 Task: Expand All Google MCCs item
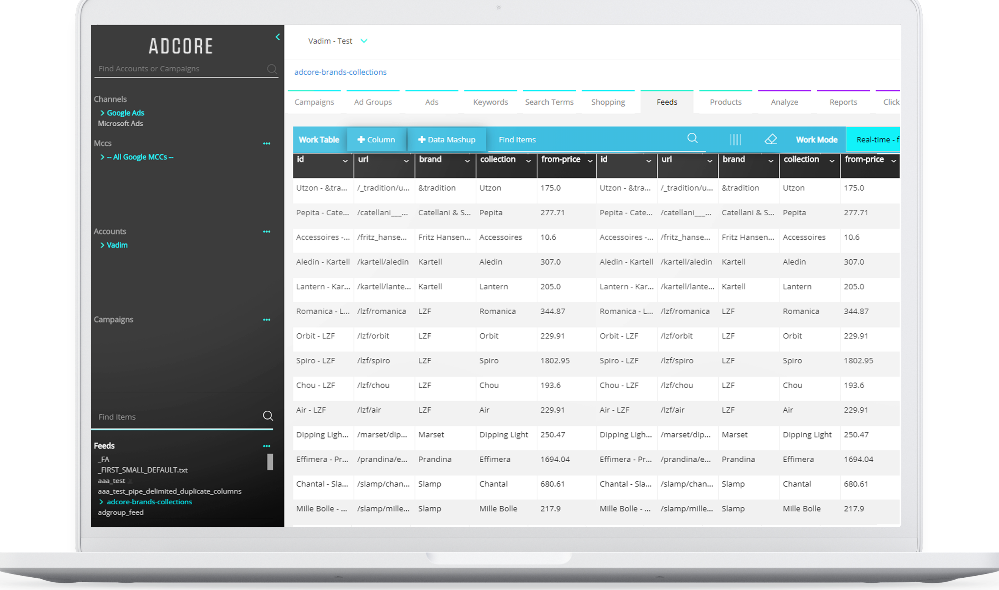pyautogui.click(x=140, y=157)
